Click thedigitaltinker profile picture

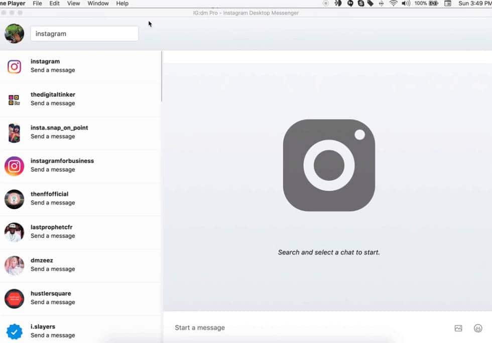point(14,100)
